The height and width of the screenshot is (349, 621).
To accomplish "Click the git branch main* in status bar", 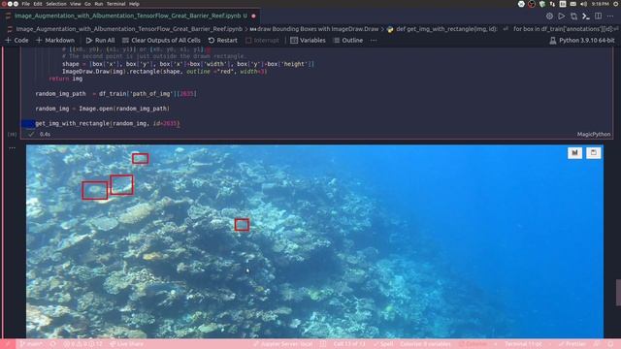I will coord(31,344).
